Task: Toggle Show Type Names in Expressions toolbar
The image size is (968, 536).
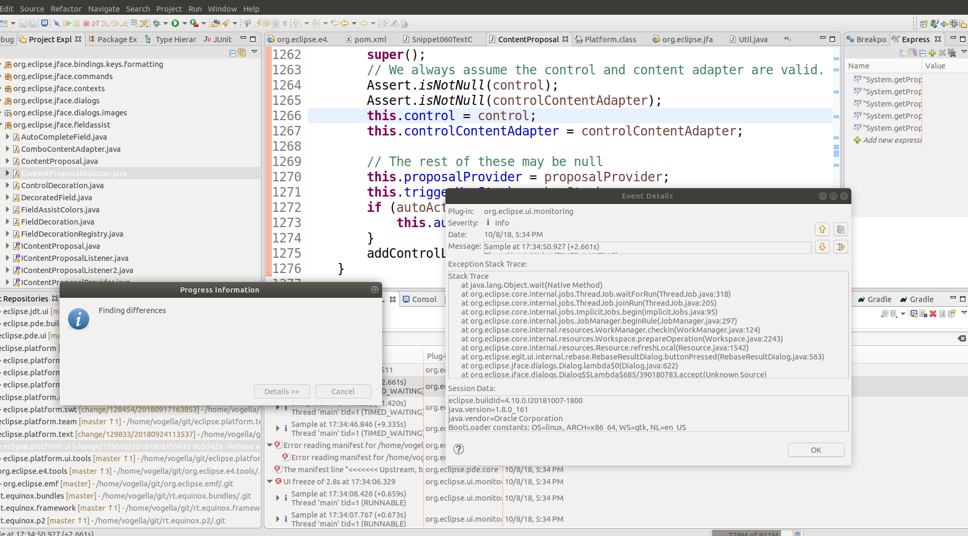Action: [903, 53]
